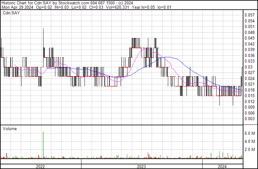Click the 2.0 M volume axis label
This screenshot has height=169, width=258.
click(250, 149)
